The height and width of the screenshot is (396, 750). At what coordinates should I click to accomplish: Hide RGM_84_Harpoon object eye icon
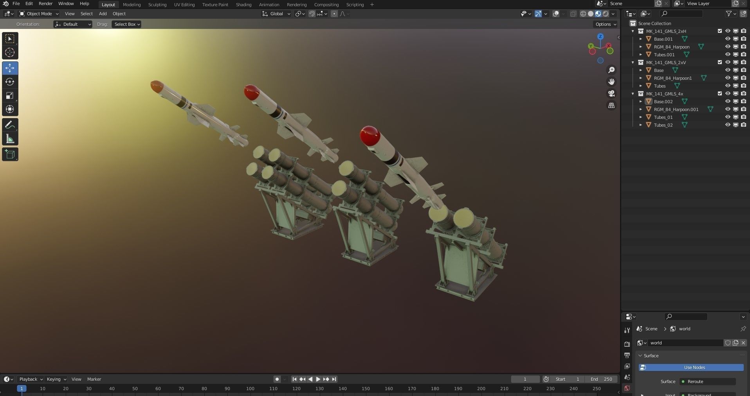click(x=728, y=47)
